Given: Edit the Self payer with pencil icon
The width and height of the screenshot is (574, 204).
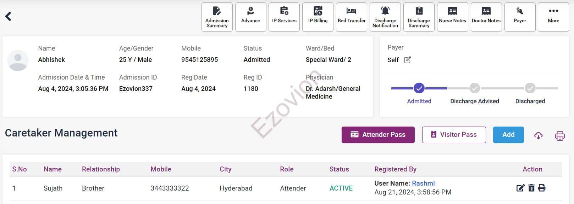Looking at the screenshot, I should tap(408, 60).
